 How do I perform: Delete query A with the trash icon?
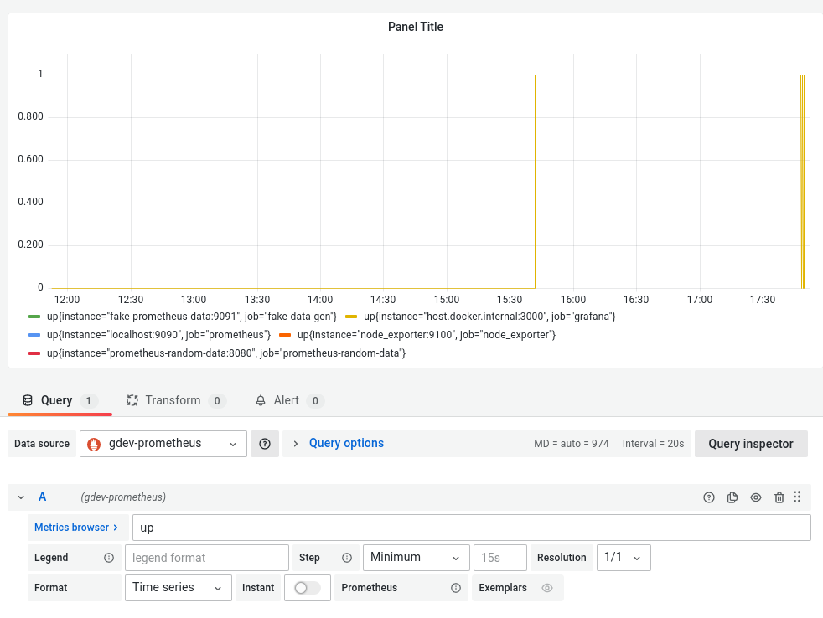(x=779, y=497)
